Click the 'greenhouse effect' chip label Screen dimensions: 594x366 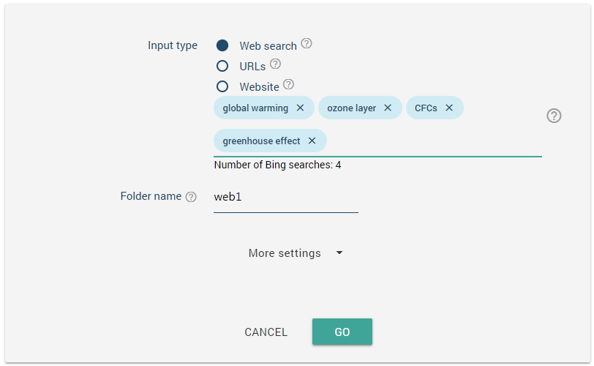(261, 141)
